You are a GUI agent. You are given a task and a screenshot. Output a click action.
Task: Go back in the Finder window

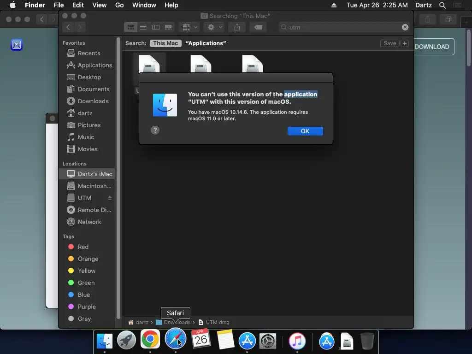click(68, 27)
